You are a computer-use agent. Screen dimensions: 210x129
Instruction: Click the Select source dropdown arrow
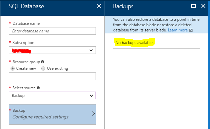click(x=91, y=96)
